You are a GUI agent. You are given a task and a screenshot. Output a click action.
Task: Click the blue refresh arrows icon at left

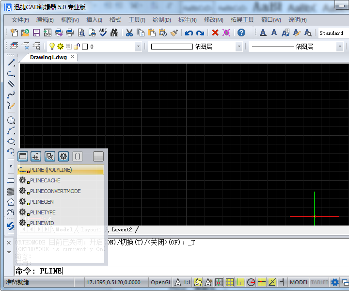[x=11, y=226]
